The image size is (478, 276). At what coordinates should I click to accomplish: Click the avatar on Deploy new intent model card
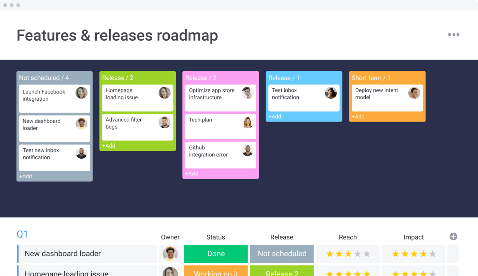414,92
